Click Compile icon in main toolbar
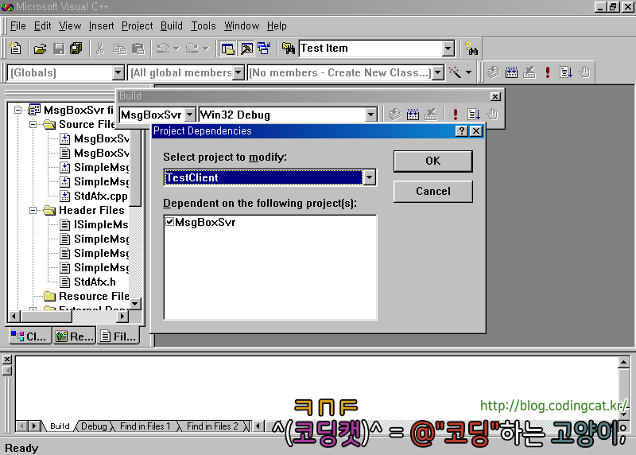636x455 pixels. pyautogui.click(x=493, y=72)
